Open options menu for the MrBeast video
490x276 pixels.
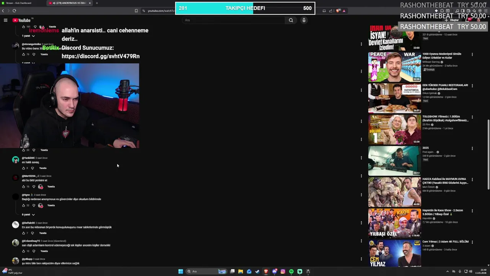(x=472, y=54)
